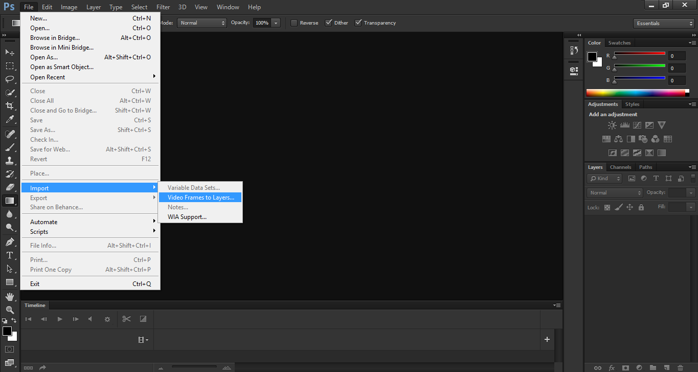The width and height of the screenshot is (698, 372).
Task: Click the Link layers chain icon
Action: [598, 367]
